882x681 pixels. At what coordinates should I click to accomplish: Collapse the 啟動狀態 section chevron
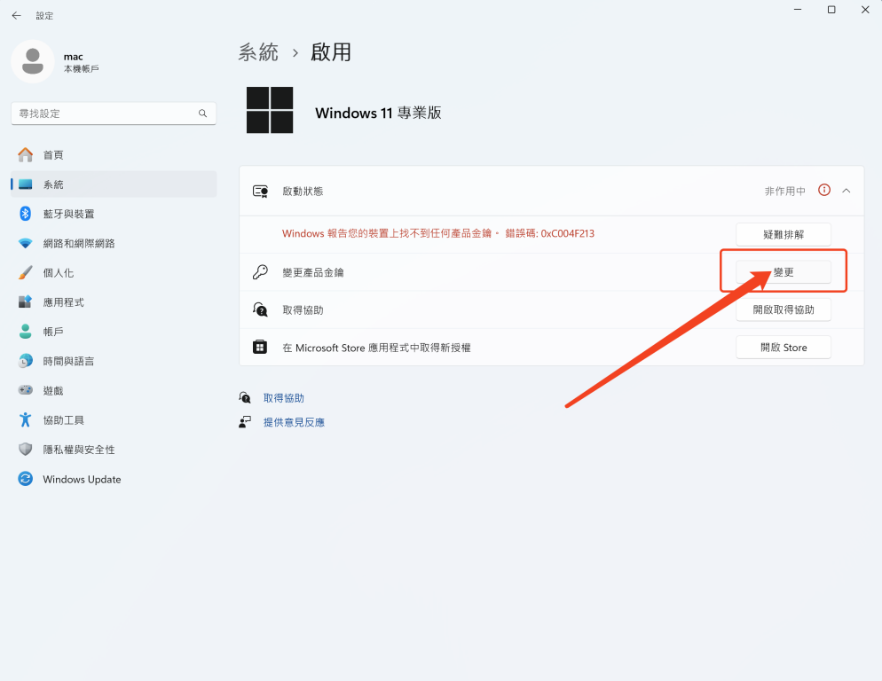pyautogui.click(x=847, y=191)
